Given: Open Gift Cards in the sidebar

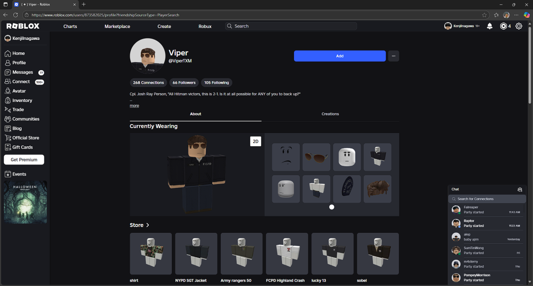Looking at the screenshot, I should click(22, 147).
